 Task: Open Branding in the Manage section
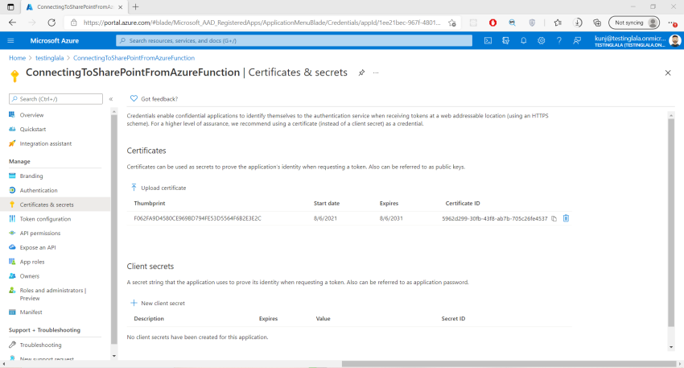31,176
